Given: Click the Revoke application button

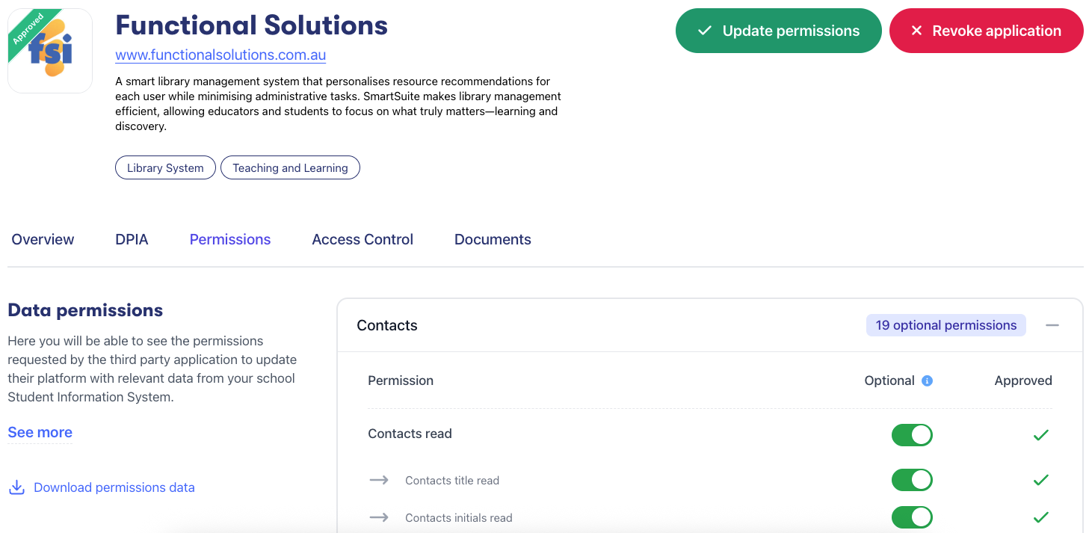Looking at the screenshot, I should coord(986,31).
